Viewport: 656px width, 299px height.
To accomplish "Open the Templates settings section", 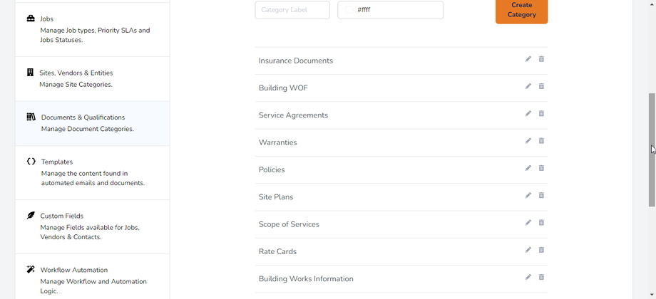I will pyautogui.click(x=93, y=172).
